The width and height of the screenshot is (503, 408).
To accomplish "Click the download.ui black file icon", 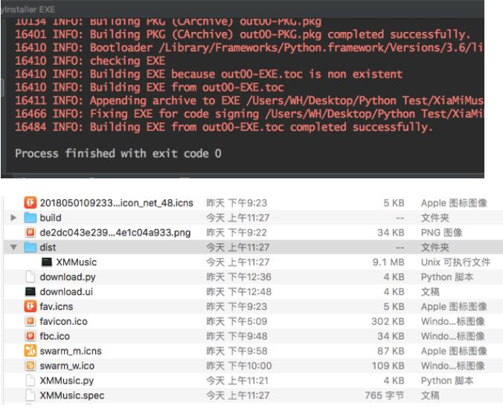I will (x=31, y=291).
